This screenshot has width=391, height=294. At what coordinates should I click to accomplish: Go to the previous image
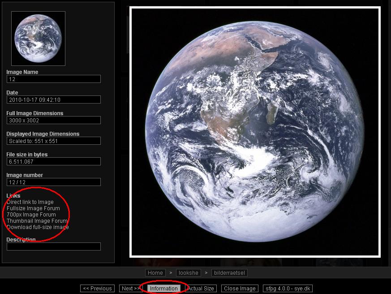(97, 288)
